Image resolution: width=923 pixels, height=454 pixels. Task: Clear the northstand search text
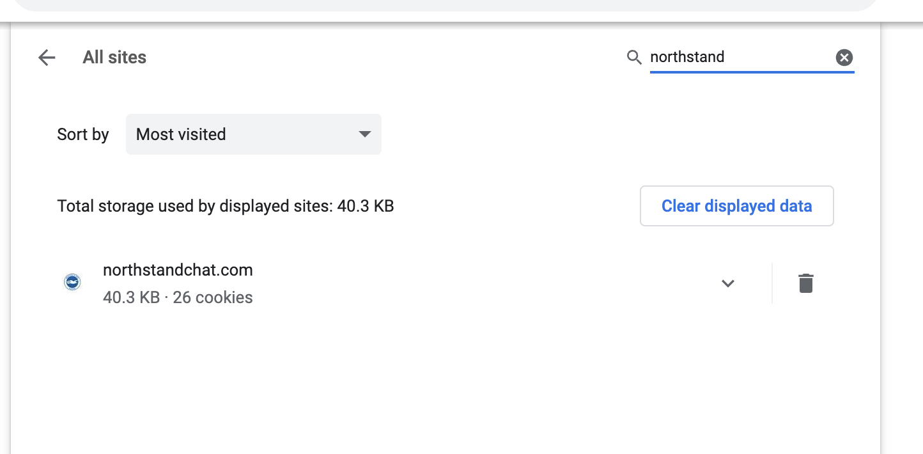click(844, 58)
